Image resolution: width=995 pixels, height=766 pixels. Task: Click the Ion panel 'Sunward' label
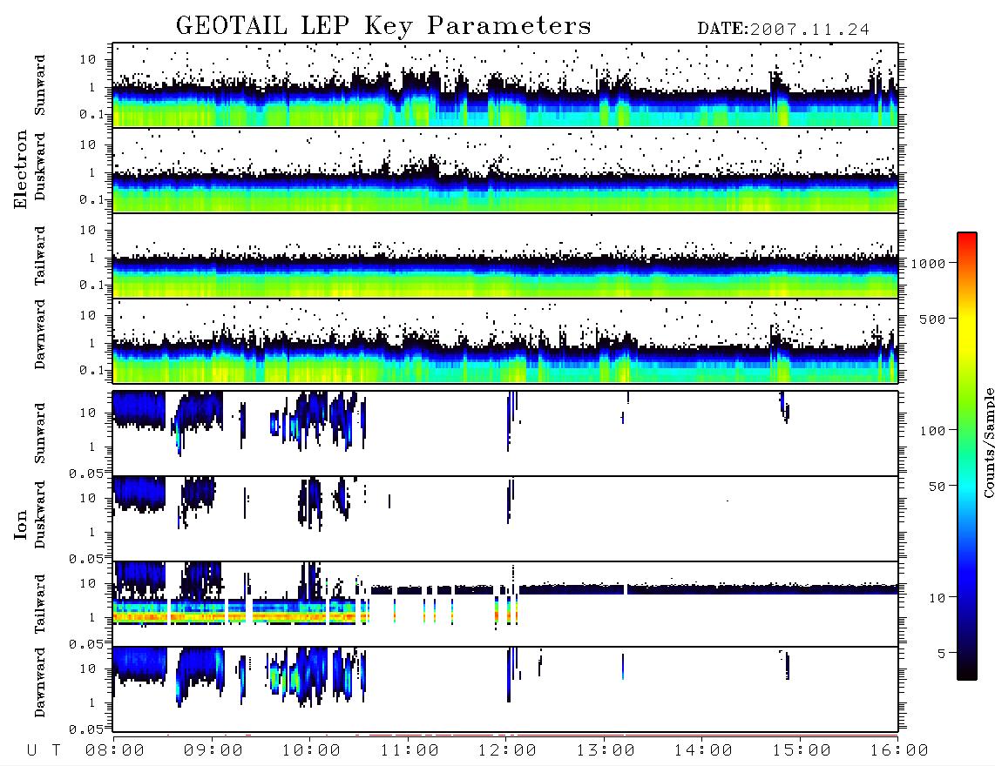[x=40, y=433]
